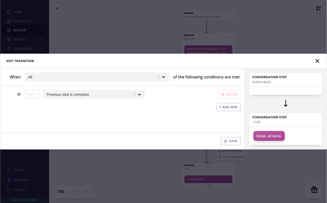Choose Delete Transition in context menu

point(232,157)
